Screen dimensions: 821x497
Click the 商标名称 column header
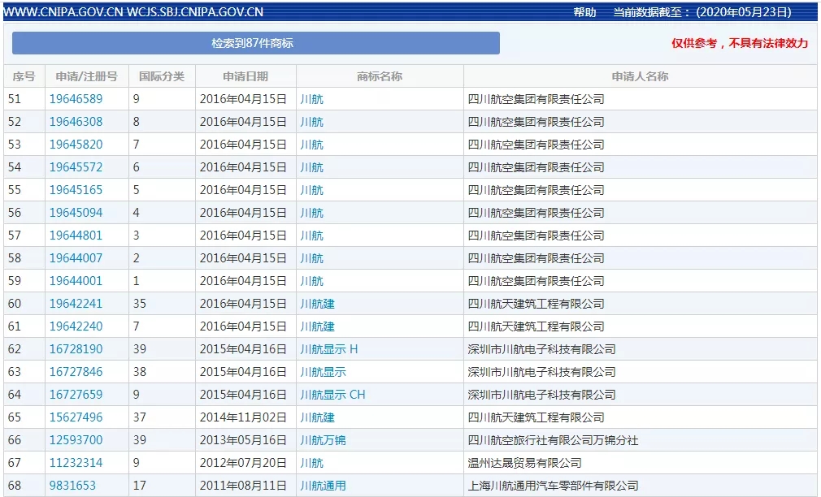[x=379, y=76]
